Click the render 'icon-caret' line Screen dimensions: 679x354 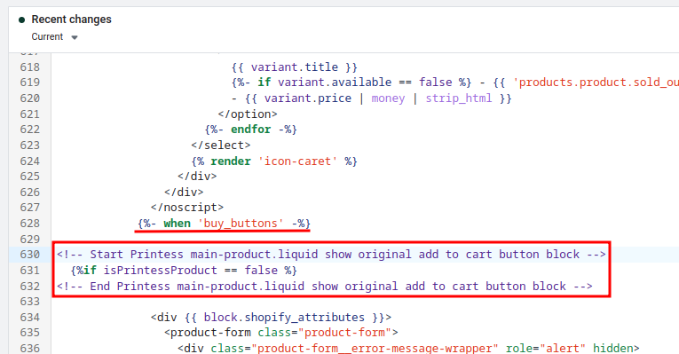click(274, 161)
